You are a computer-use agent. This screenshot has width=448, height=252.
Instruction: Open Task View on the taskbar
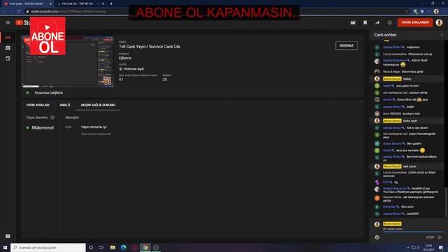101,247
